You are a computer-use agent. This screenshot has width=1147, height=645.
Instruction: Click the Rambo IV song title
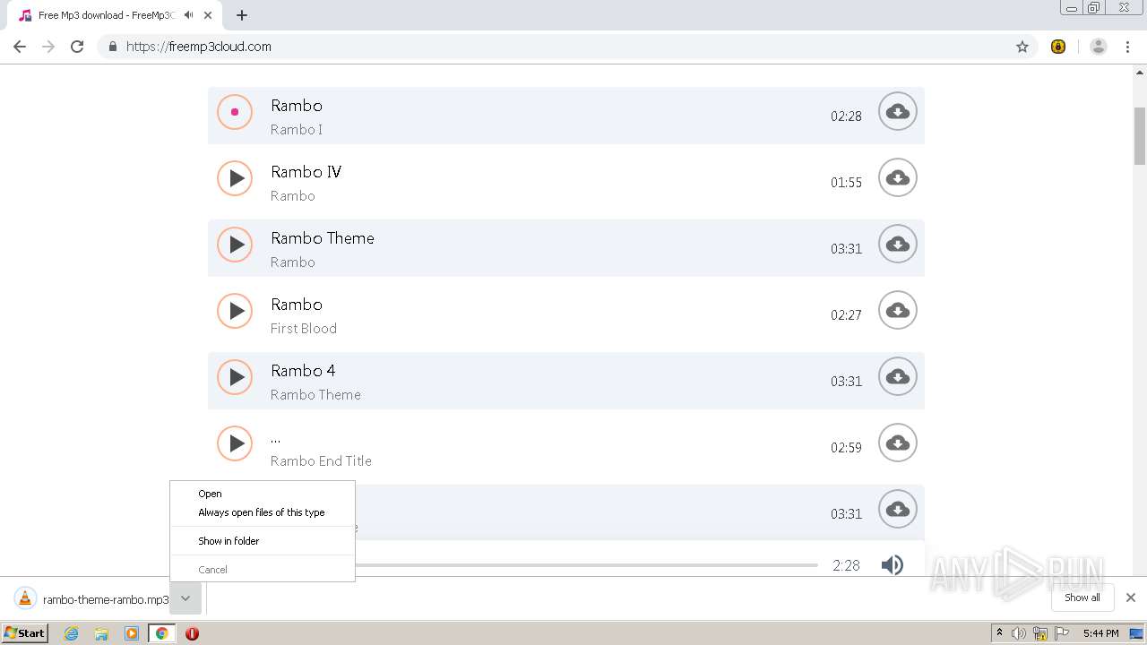[306, 172]
